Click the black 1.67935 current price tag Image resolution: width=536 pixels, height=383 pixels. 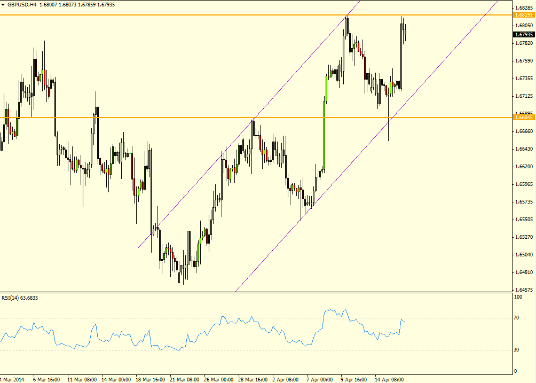tap(524, 35)
